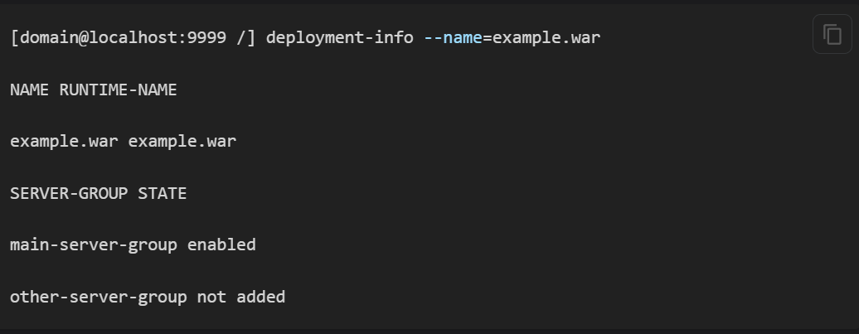Click the deployment-info command text
Screen dimensions: 859x334
point(339,39)
